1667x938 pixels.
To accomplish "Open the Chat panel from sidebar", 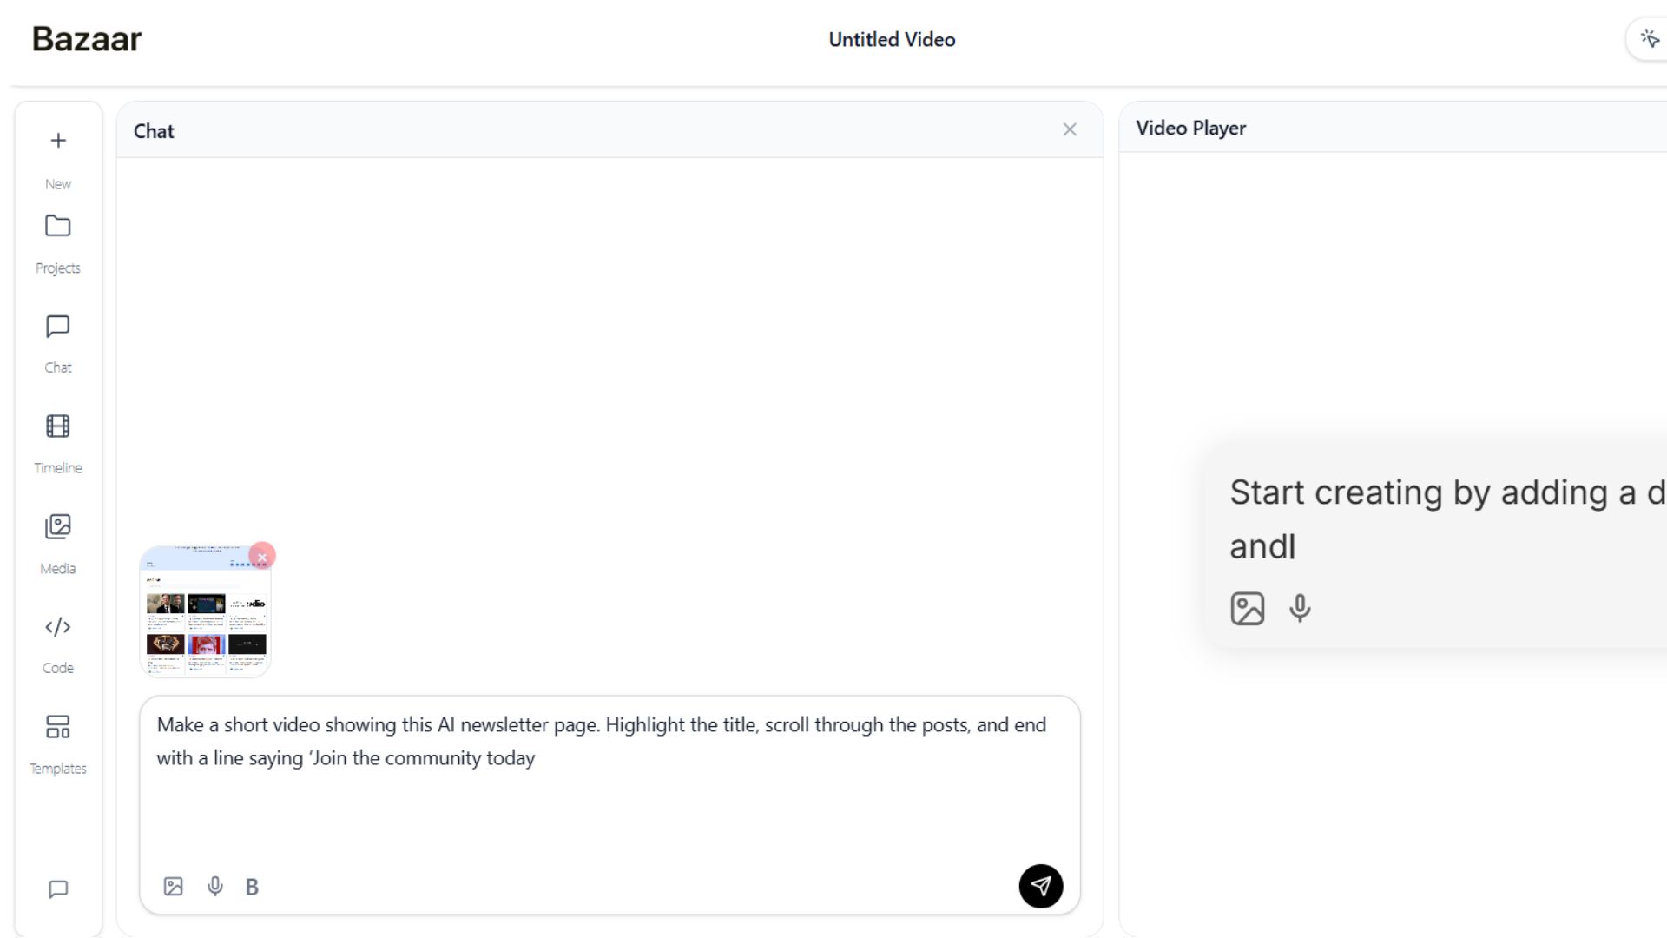I will point(58,327).
